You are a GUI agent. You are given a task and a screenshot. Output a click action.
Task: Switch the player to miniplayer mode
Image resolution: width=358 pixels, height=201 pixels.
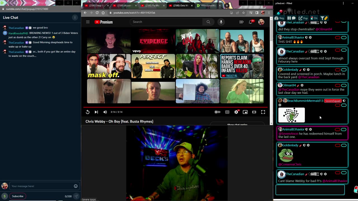pyautogui.click(x=245, y=112)
